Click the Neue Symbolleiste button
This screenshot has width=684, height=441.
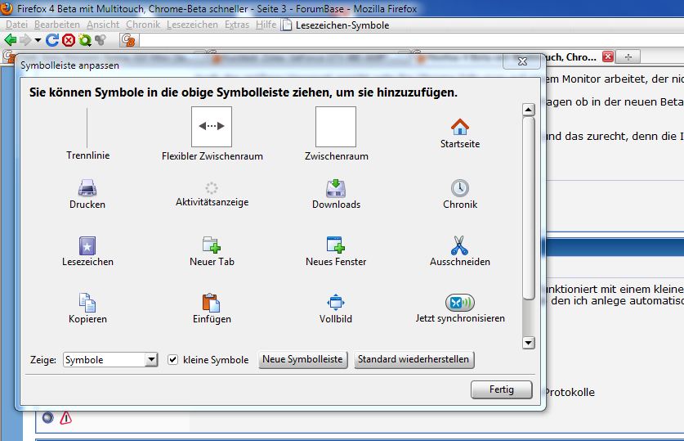[302, 359]
